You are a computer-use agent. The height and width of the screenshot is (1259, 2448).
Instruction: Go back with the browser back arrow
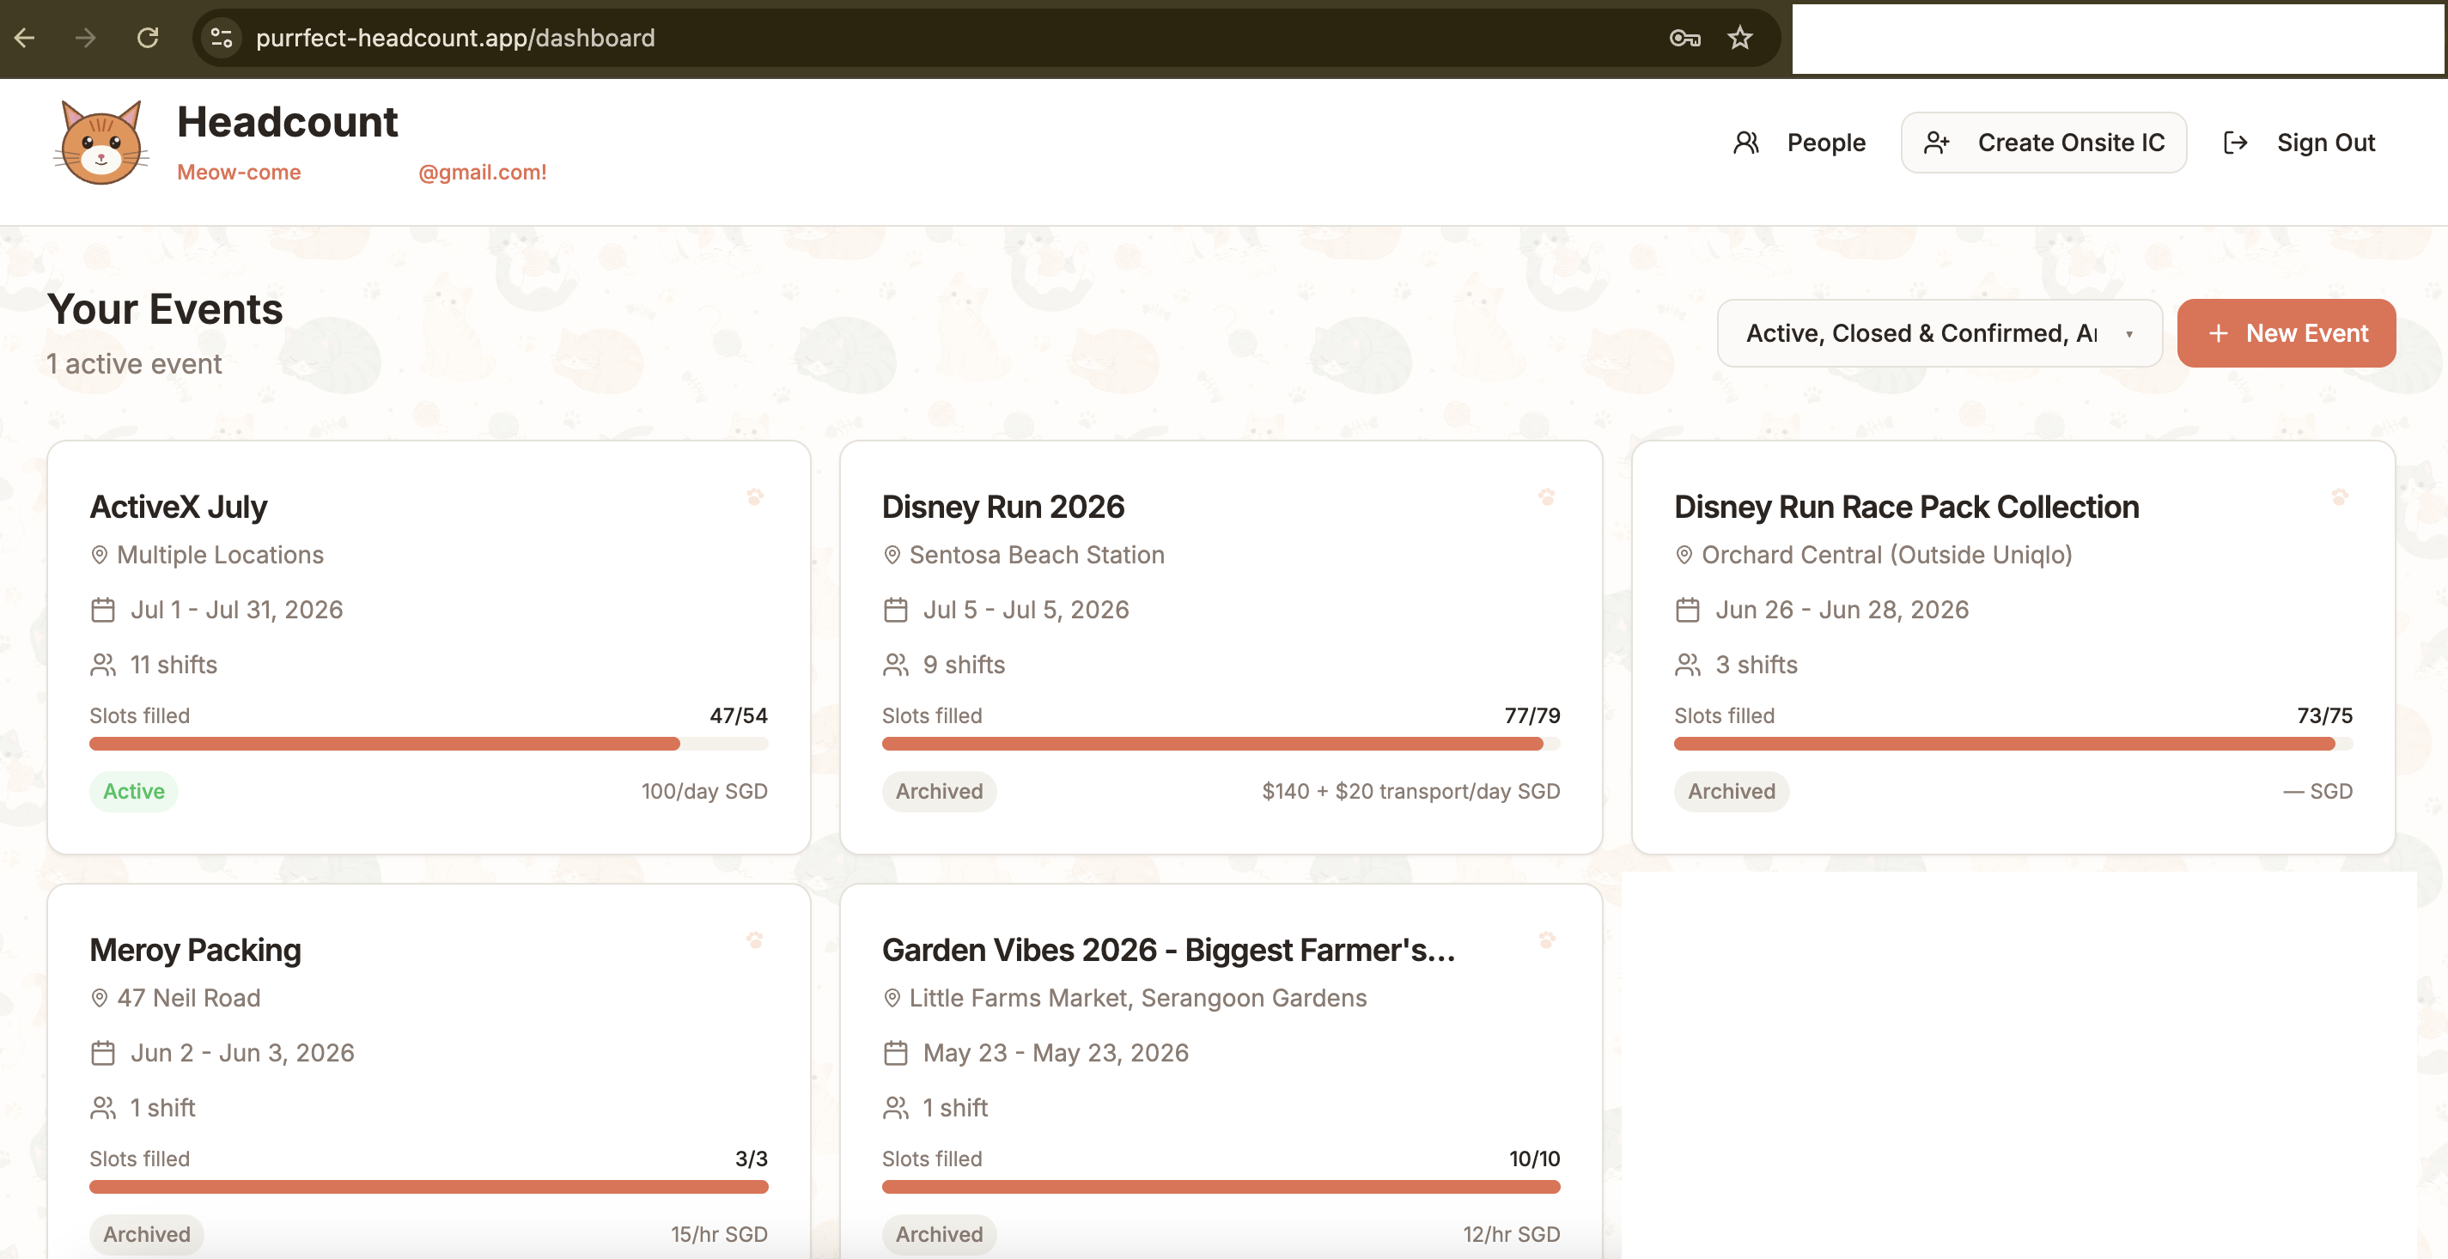click(25, 38)
